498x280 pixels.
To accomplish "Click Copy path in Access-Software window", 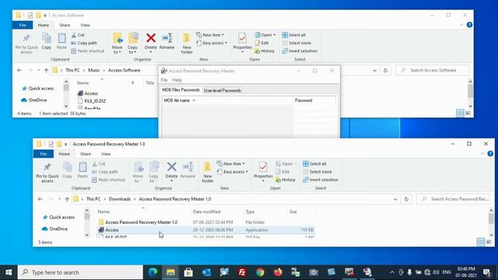I will (84, 43).
